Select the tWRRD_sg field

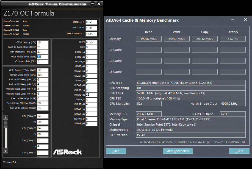[x=91, y=90]
